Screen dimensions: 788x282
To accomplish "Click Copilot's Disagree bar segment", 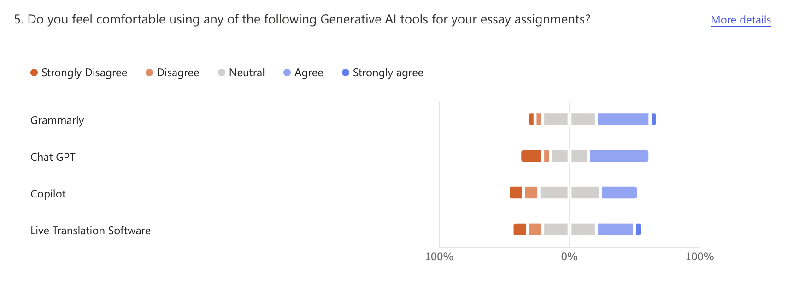I will [x=531, y=193].
